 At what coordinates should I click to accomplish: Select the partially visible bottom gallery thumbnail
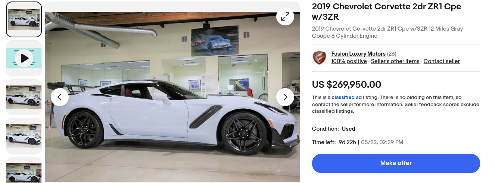pos(24,170)
